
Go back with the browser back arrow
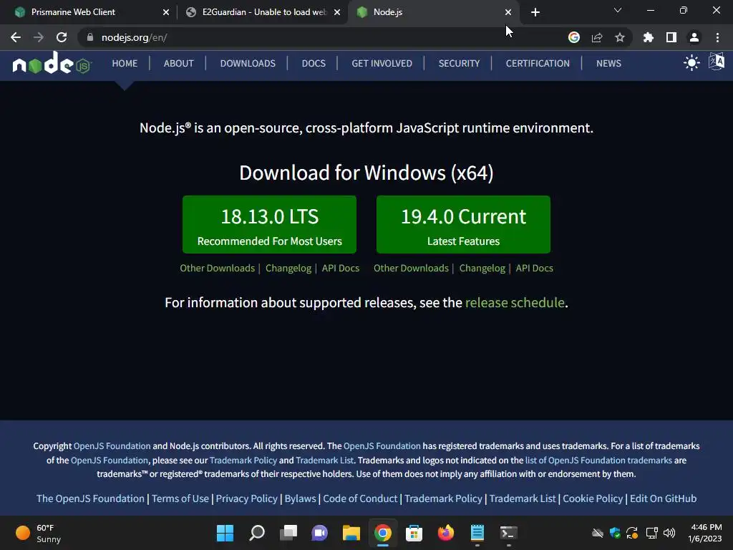pyautogui.click(x=16, y=37)
